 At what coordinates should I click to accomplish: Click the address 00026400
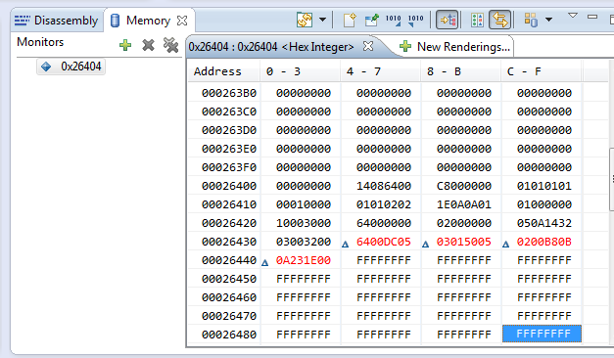tap(229, 186)
